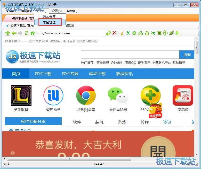
Task: Open the 爱思助手 iU icon
Action: [x=53, y=95]
